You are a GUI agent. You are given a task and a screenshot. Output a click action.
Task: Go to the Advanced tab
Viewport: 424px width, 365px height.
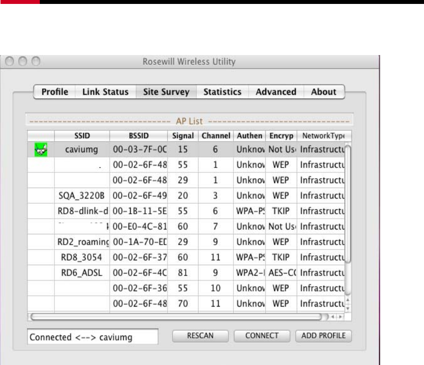pos(276,92)
